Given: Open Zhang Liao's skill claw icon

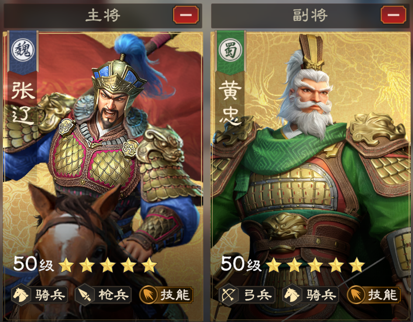Looking at the screenshot, I should coord(148,294).
